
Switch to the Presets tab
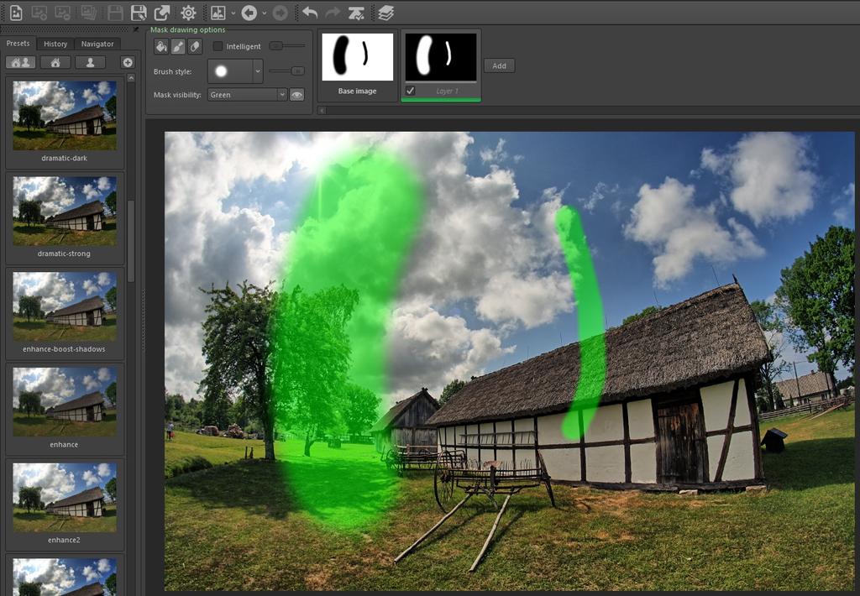click(x=18, y=44)
